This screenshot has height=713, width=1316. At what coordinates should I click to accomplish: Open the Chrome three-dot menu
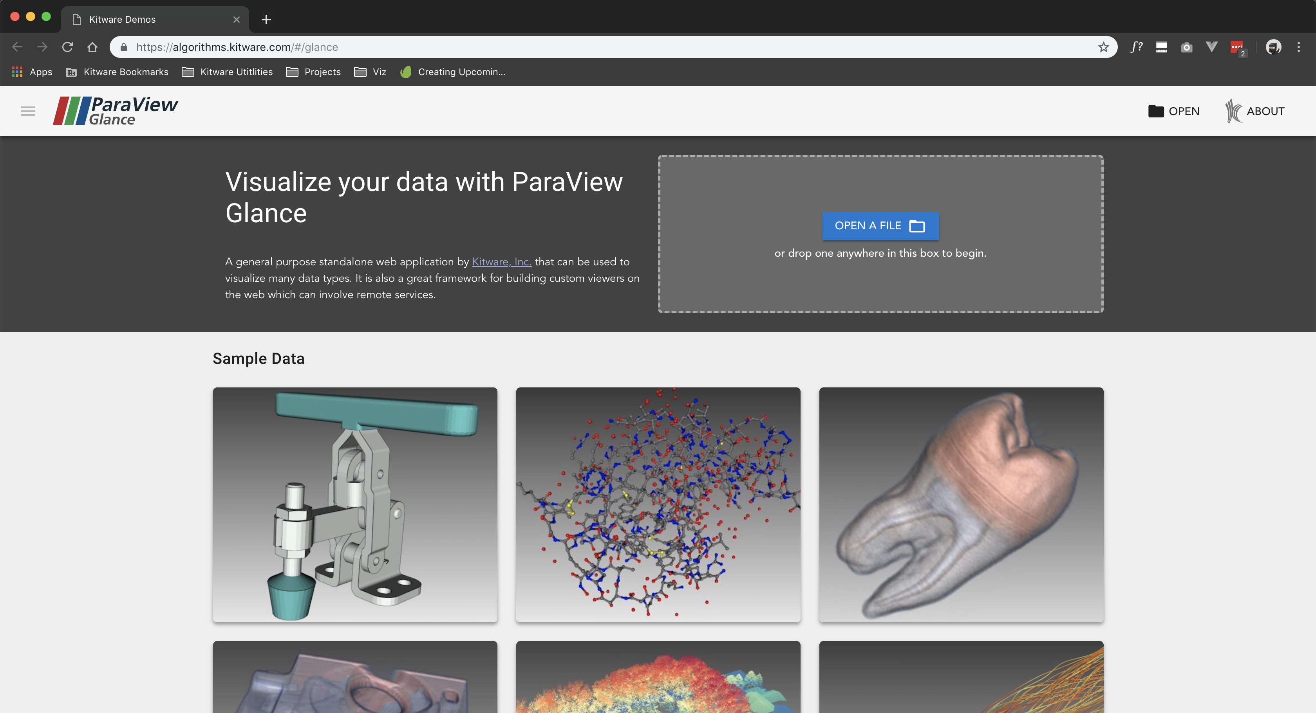[1298, 47]
